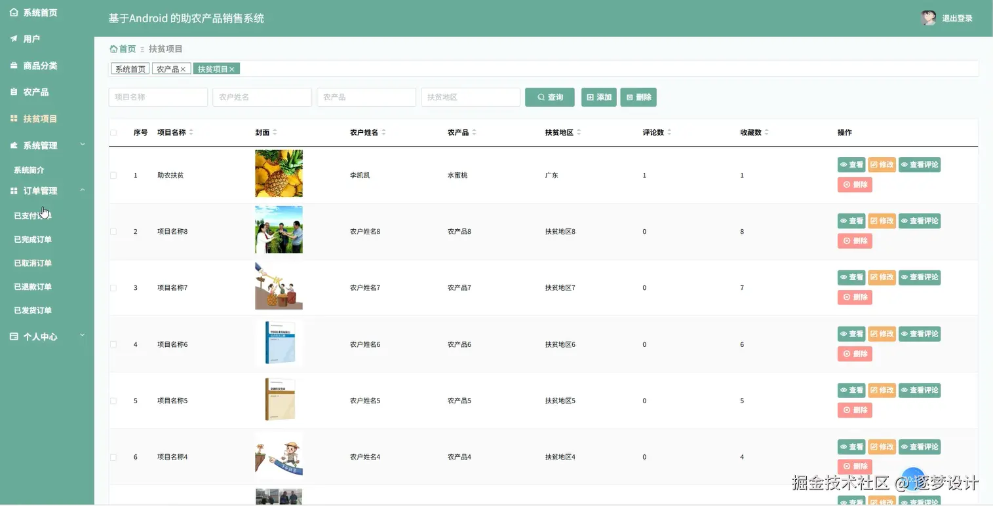The height and width of the screenshot is (506, 993).
Task: Click the paper plane icon next to 用户
Action: [x=14, y=39]
